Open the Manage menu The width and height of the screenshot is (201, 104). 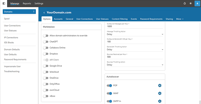[x=15, y=4]
